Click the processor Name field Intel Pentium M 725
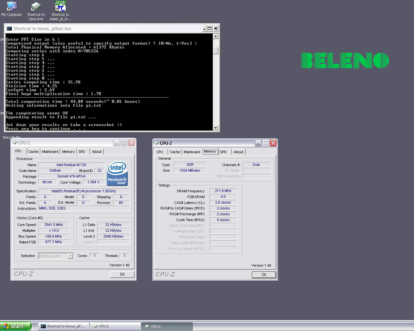 coord(71,165)
